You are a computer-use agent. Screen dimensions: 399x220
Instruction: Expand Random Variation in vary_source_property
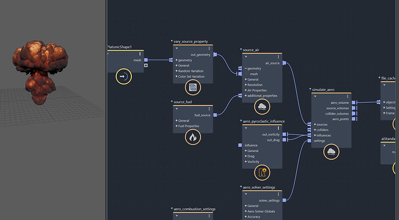pyautogui.click(x=177, y=71)
